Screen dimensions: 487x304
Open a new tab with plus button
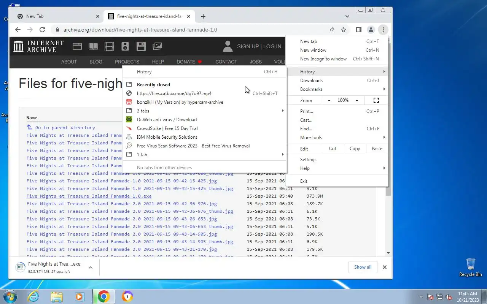203,16
